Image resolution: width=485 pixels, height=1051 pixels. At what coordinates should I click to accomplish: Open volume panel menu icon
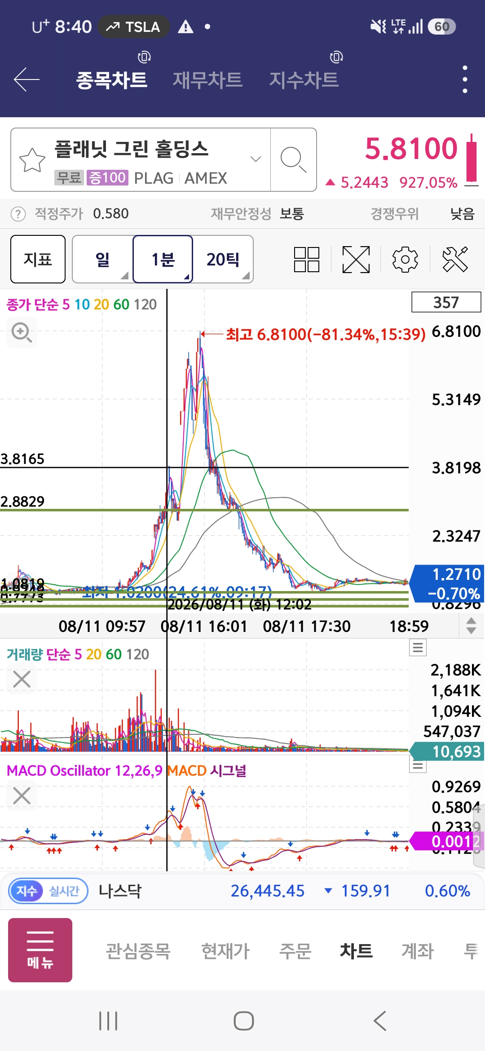pos(418,648)
